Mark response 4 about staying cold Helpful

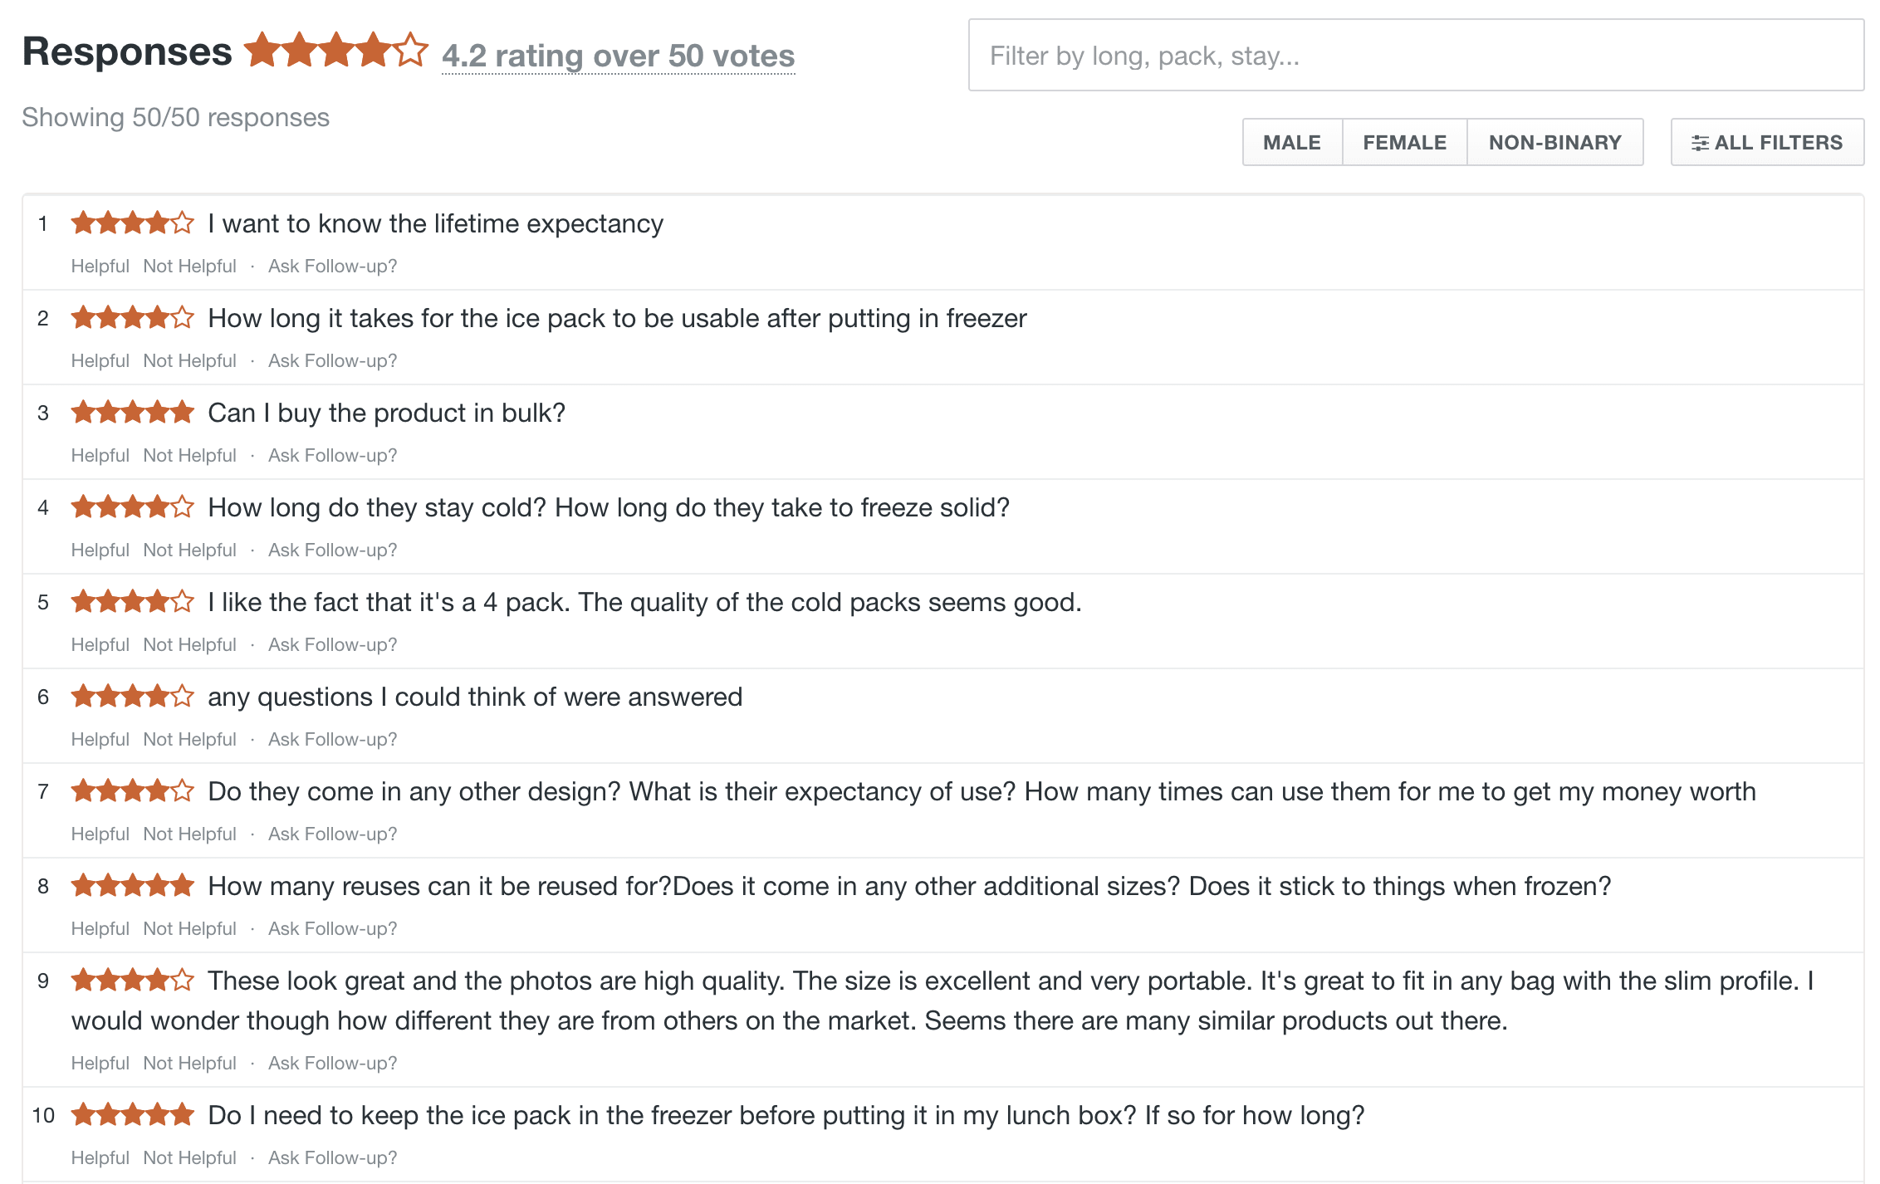point(100,550)
